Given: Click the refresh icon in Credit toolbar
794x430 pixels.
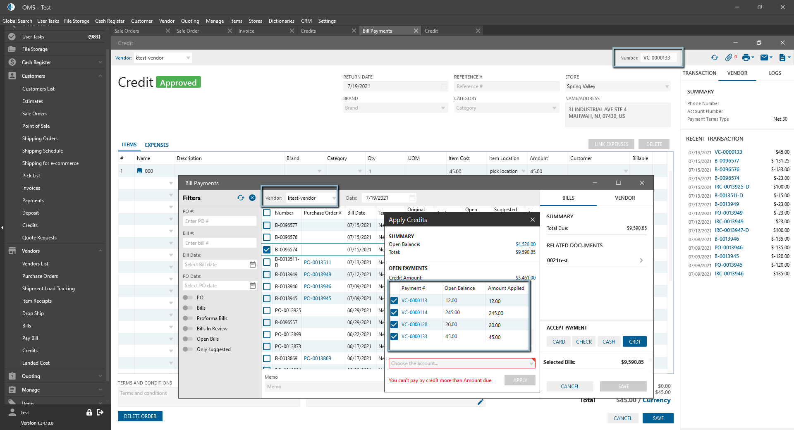Looking at the screenshot, I should 714,58.
